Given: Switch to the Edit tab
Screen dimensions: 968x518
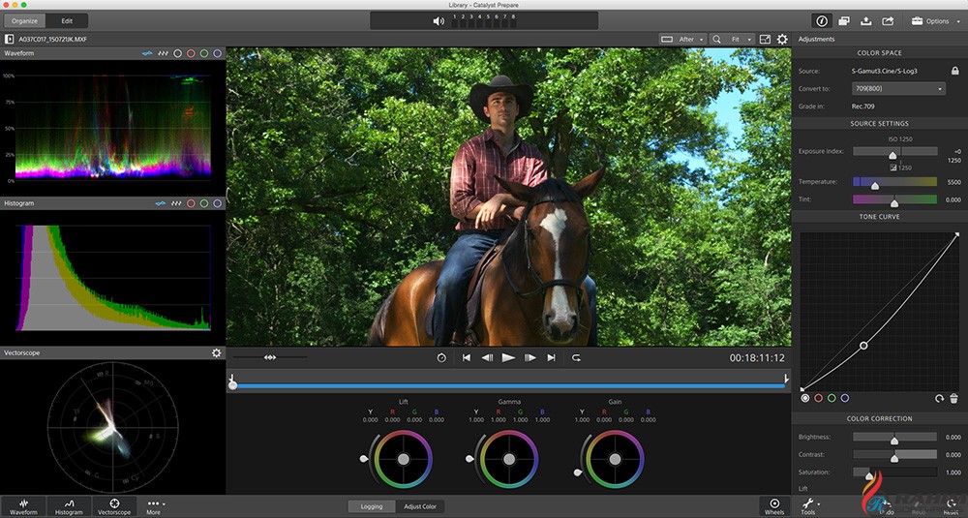Looking at the screenshot, I should tap(67, 20).
